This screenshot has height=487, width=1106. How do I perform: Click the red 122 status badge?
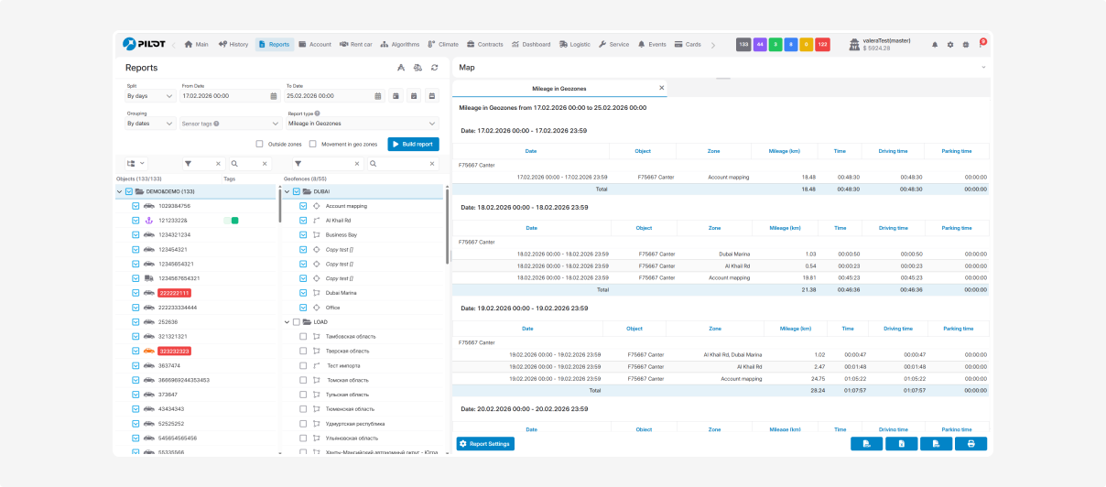[822, 44]
